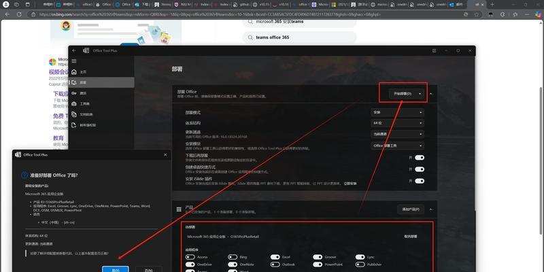Toggle the create desktop shortcuts switch

(420, 169)
